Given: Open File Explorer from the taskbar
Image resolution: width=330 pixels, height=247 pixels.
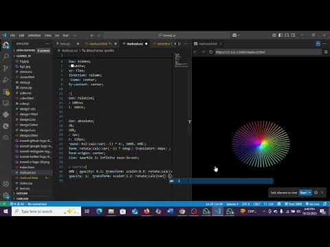Looking at the screenshot, I should point(111,211).
